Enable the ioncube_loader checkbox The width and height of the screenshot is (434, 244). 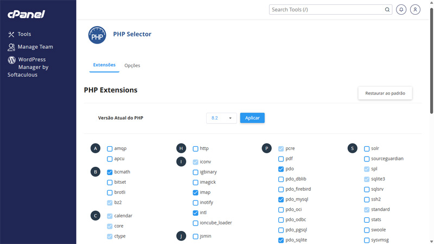coord(195,223)
